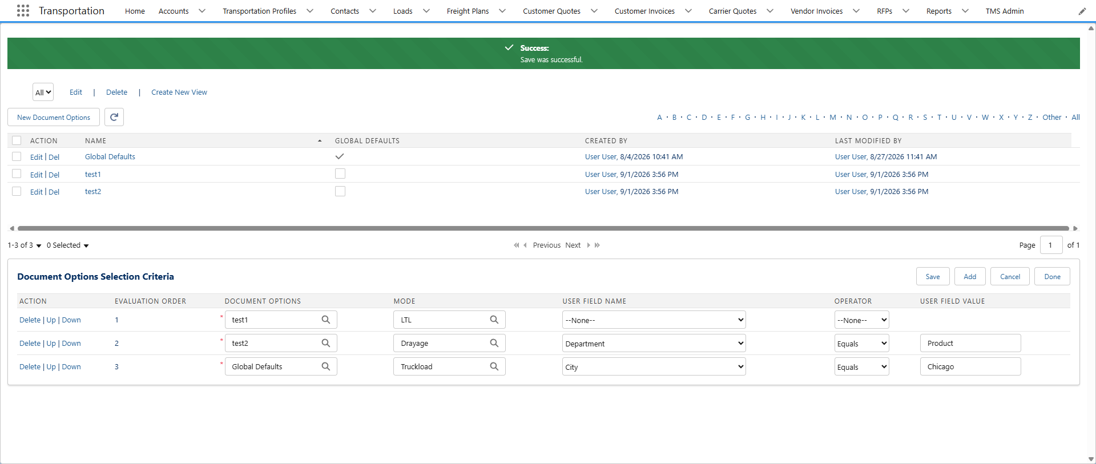Image resolution: width=1096 pixels, height=464 pixels.
Task: Click the previous page single arrow
Action: tap(525, 245)
